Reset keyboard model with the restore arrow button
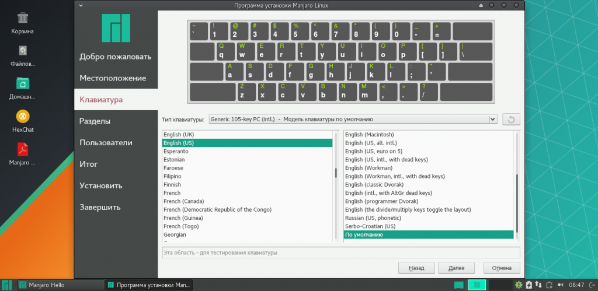The height and width of the screenshot is (291, 598). point(511,120)
